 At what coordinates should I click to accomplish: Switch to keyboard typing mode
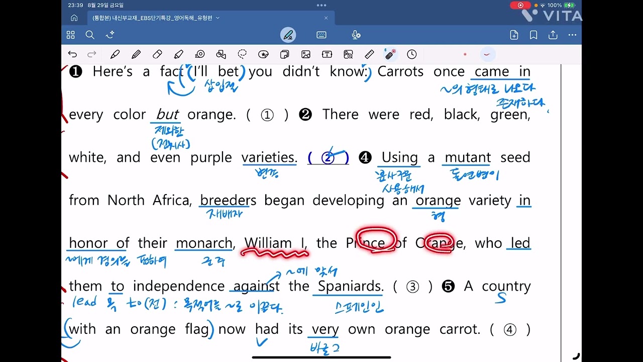[x=321, y=35]
